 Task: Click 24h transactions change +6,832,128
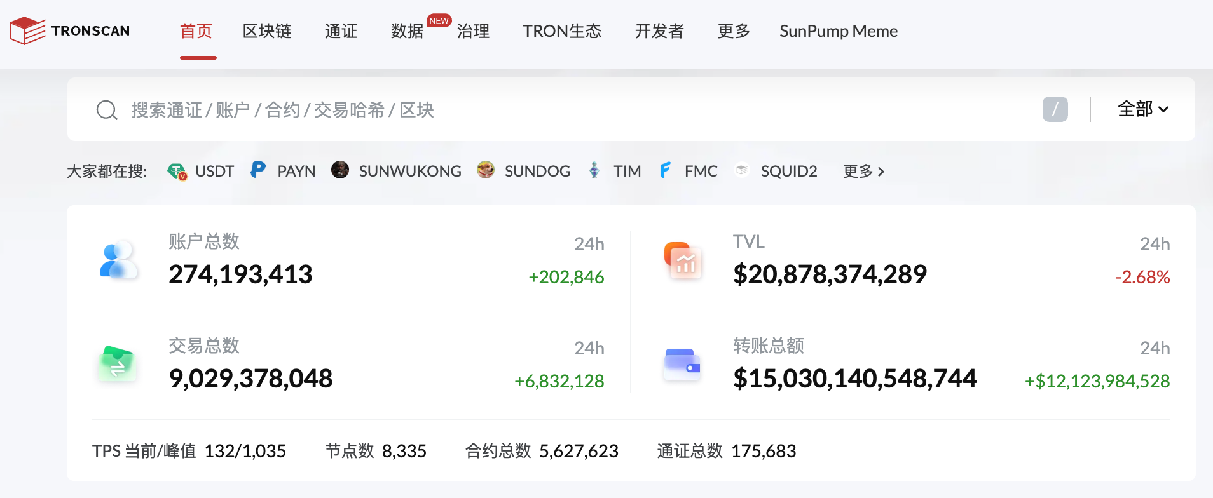[559, 381]
